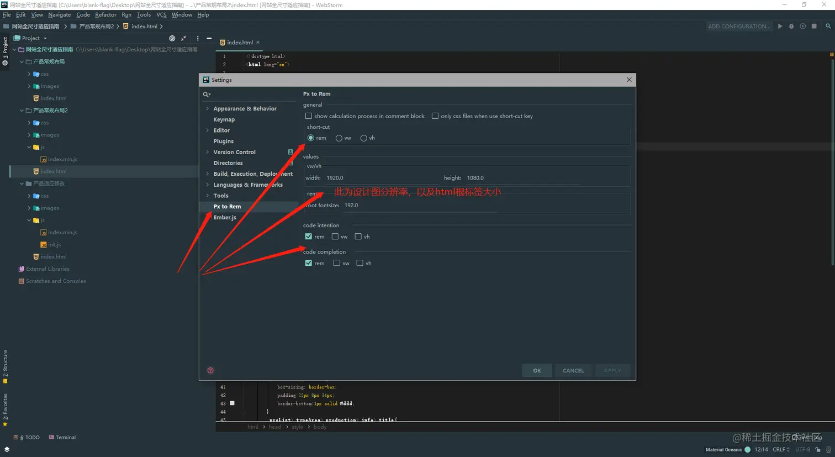Select index.min.js under 产品常规布局2 js folder

pyautogui.click(x=59, y=159)
